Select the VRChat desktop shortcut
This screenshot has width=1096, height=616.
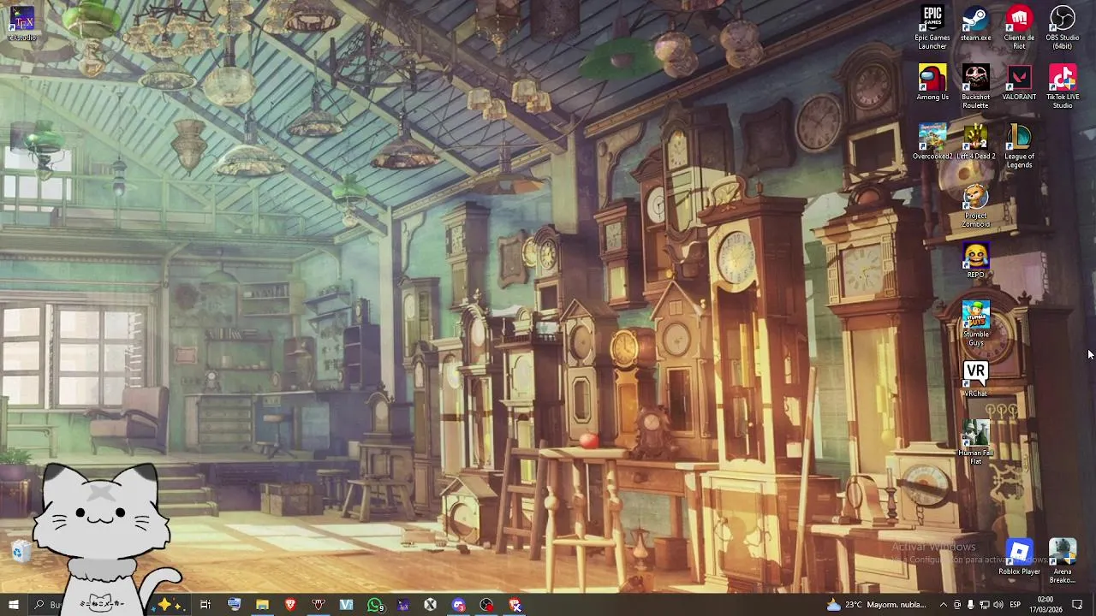tap(975, 379)
